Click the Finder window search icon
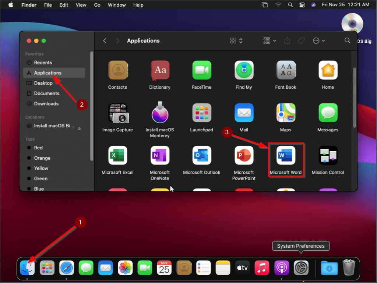 347,40
